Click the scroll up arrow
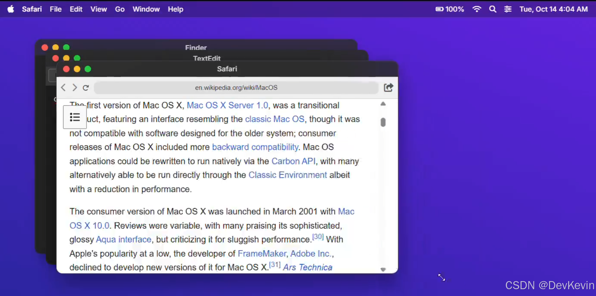Screen dimensions: 596x296 coord(383,104)
